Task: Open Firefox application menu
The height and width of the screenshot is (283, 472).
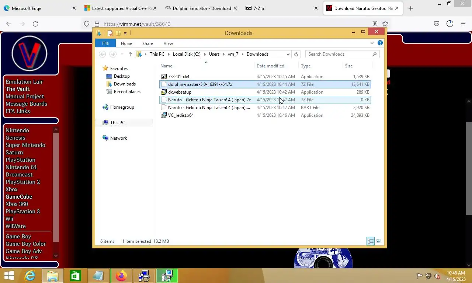Action: [x=463, y=24]
